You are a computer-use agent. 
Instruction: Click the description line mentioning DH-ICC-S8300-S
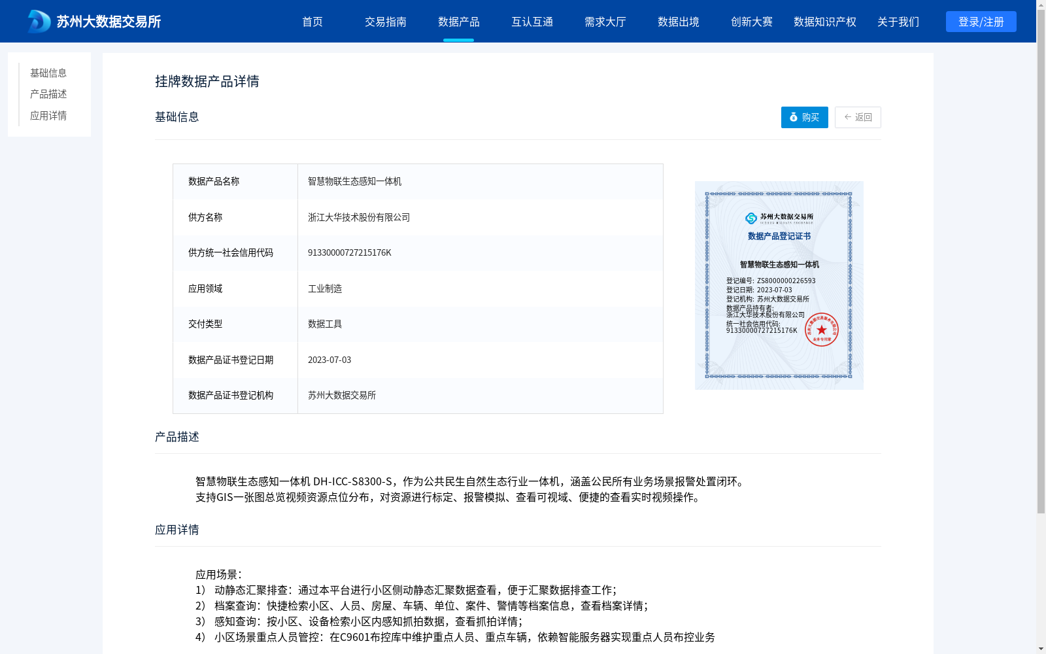pyautogui.click(x=471, y=481)
